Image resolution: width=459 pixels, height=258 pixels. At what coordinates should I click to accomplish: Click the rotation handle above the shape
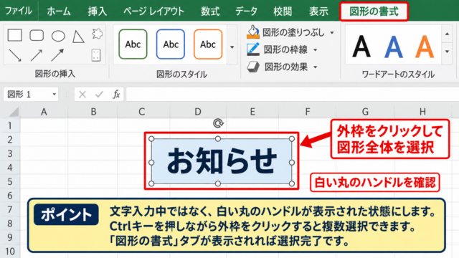click(x=218, y=123)
